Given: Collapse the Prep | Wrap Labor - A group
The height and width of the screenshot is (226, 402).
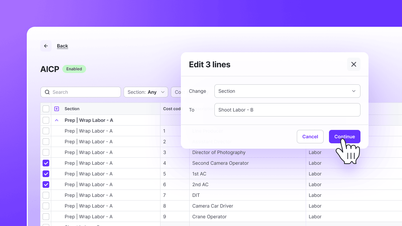Looking at the screenshot, I should (57, 120).
